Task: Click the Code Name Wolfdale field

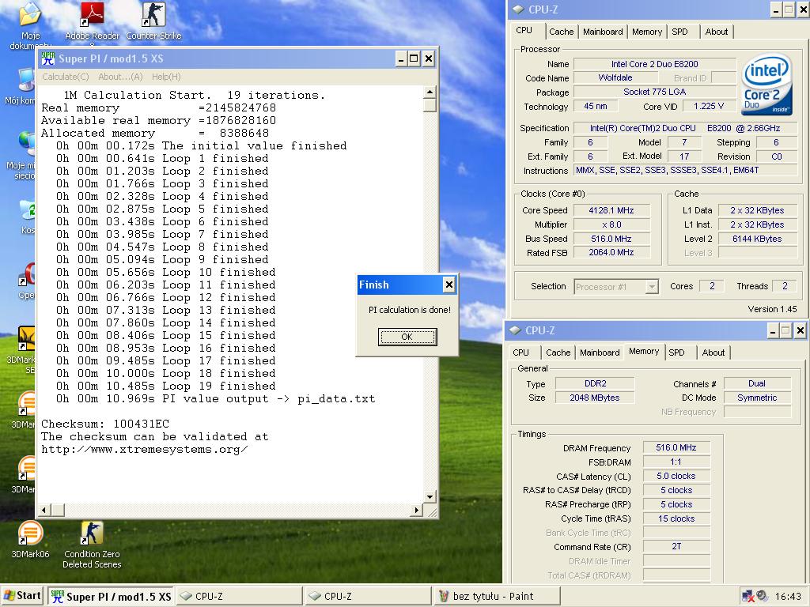Action: click(x=615, y=77)
